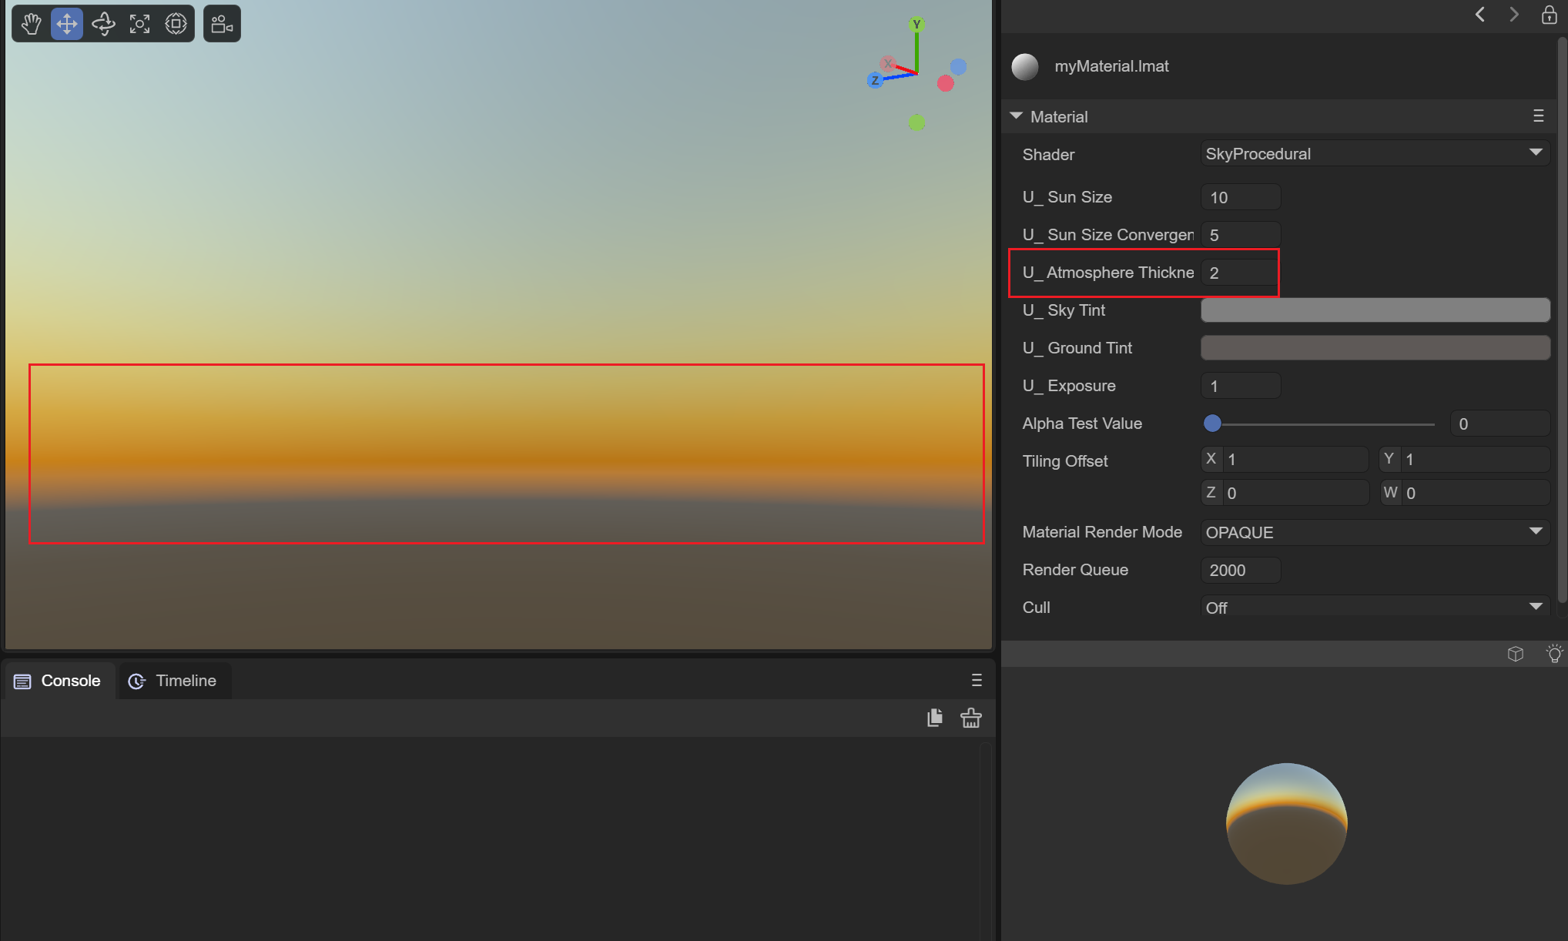
Task: Toggle the preview light bulb icon
Action: (1554, 654)
